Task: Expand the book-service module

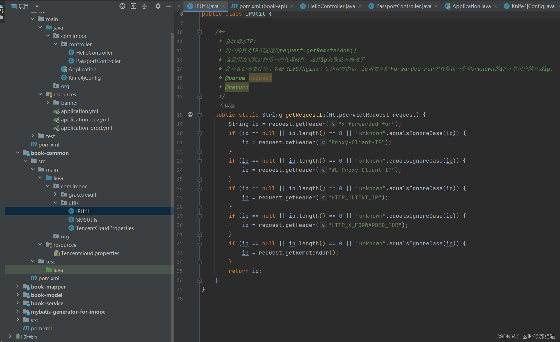Action: (18, 303)
